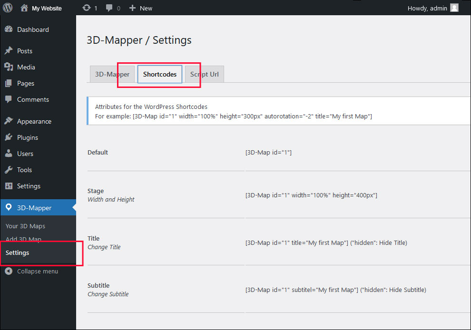Click the Dashboard gauge icon

click(x=9, y=29)
